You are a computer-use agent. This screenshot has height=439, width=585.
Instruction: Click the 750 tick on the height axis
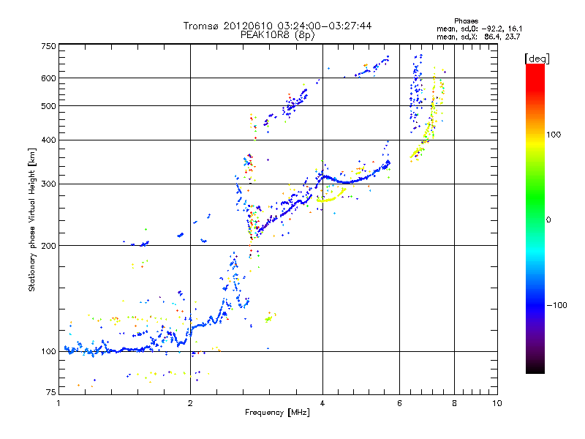click(48, 46)
